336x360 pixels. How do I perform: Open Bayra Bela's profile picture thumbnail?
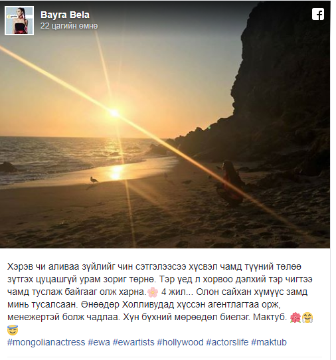(19, 21)
